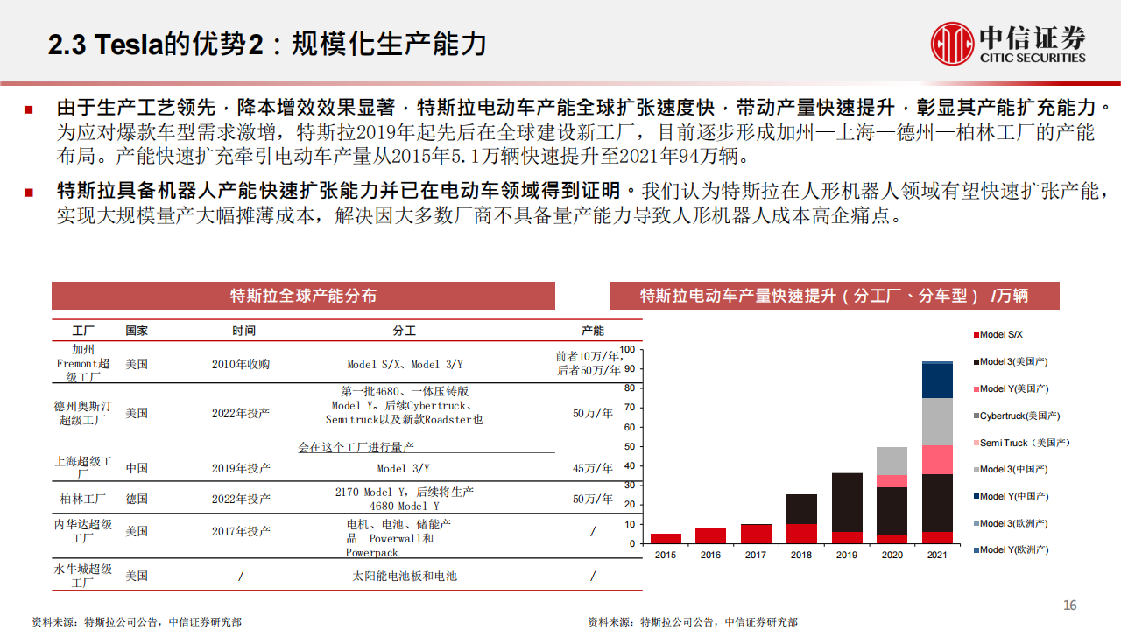Click the red Model S/X legend swatch

(x=976, y=335)
